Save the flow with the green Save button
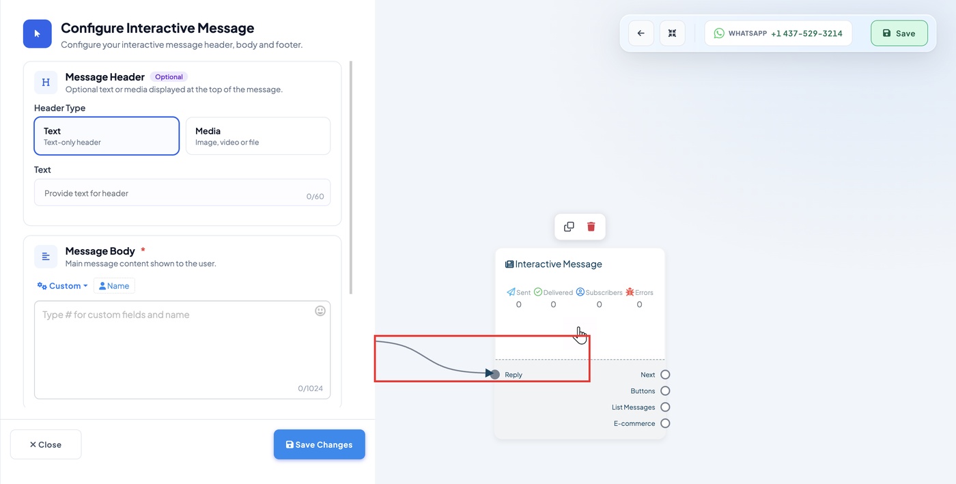 pos(899,33)
